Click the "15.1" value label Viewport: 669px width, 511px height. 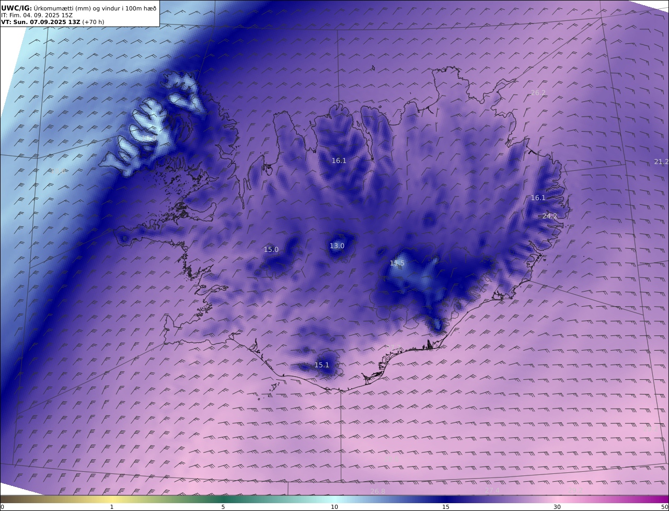(x=321, y=365)
